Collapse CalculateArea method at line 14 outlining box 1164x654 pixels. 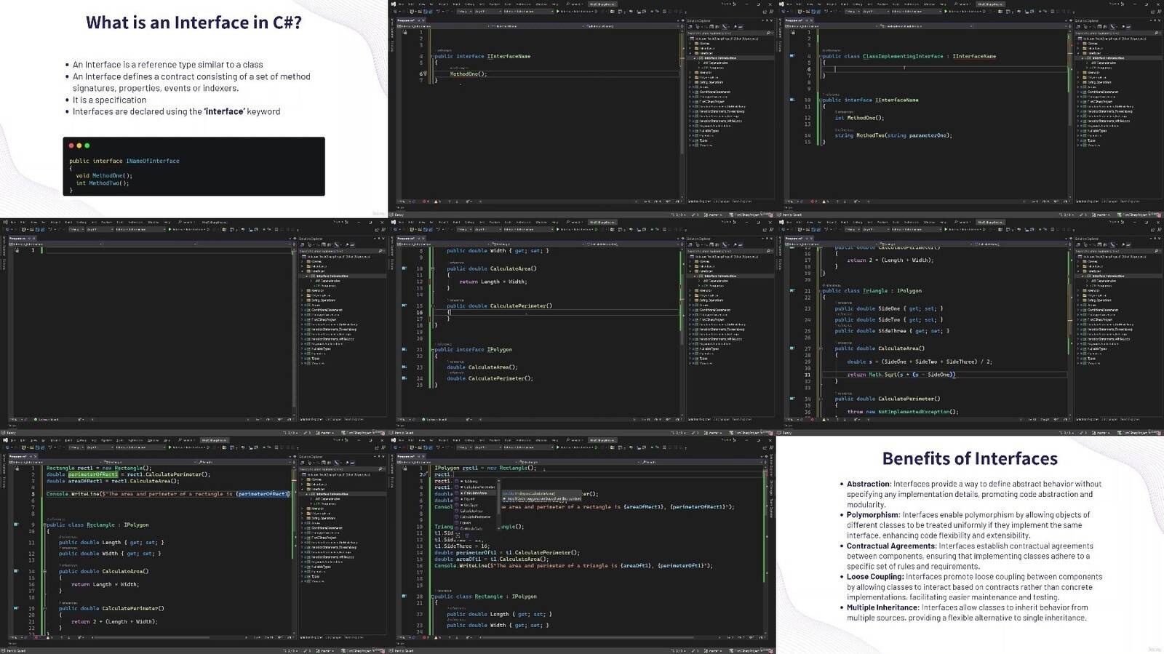[x=44, y=571]
